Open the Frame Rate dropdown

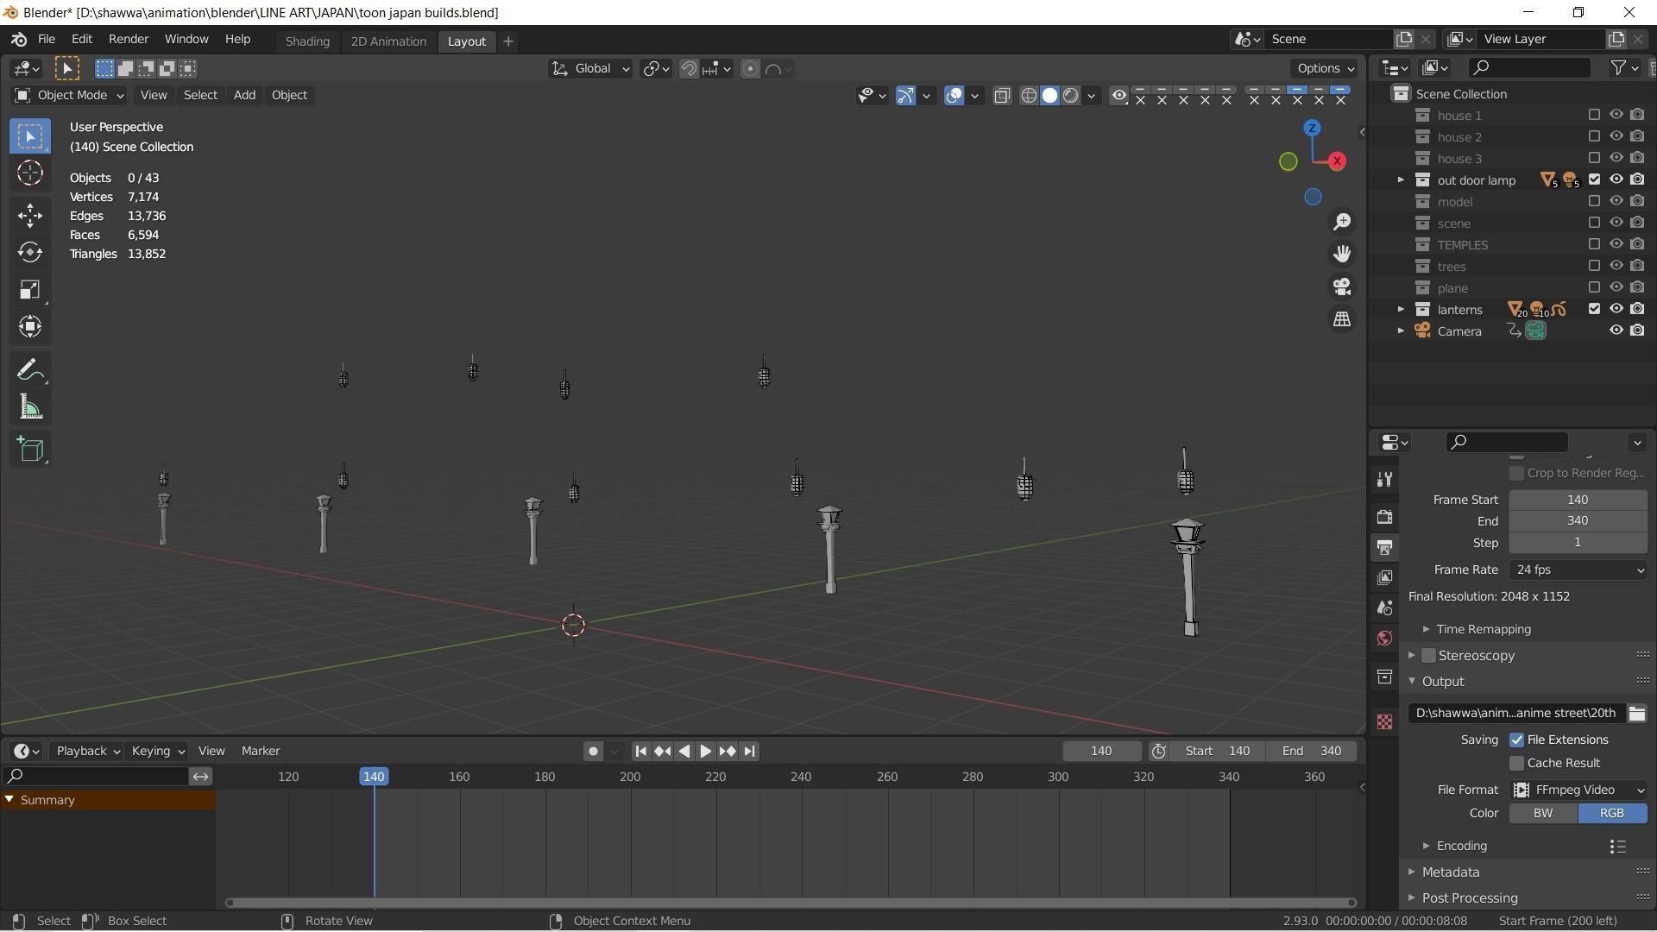pyautogui.click(x=1578, y=570)
